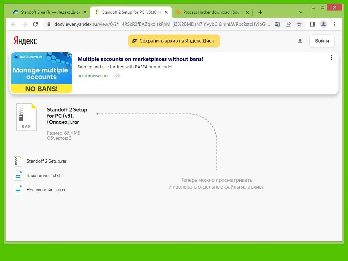Click the archive icon beside Standoff 2 Setup.rar
This screenshot has width=348, height=261.
18,161
